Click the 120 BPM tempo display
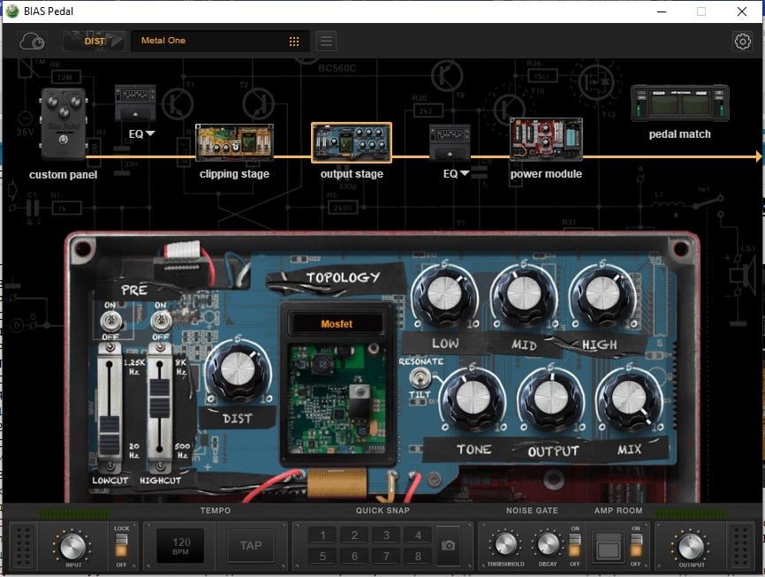 click(x=180, y=546)
